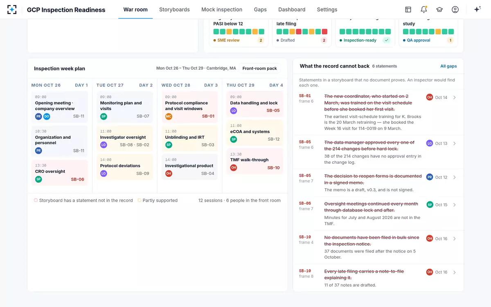
Task: Click the TUE OCT 27 day header
Action: coord(110,85)
